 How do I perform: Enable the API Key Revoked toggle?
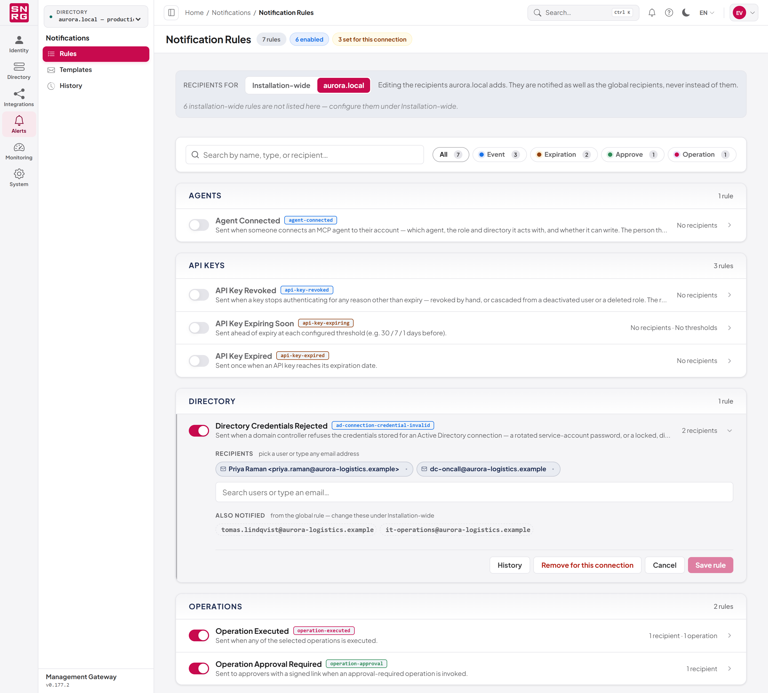[199, 295]
